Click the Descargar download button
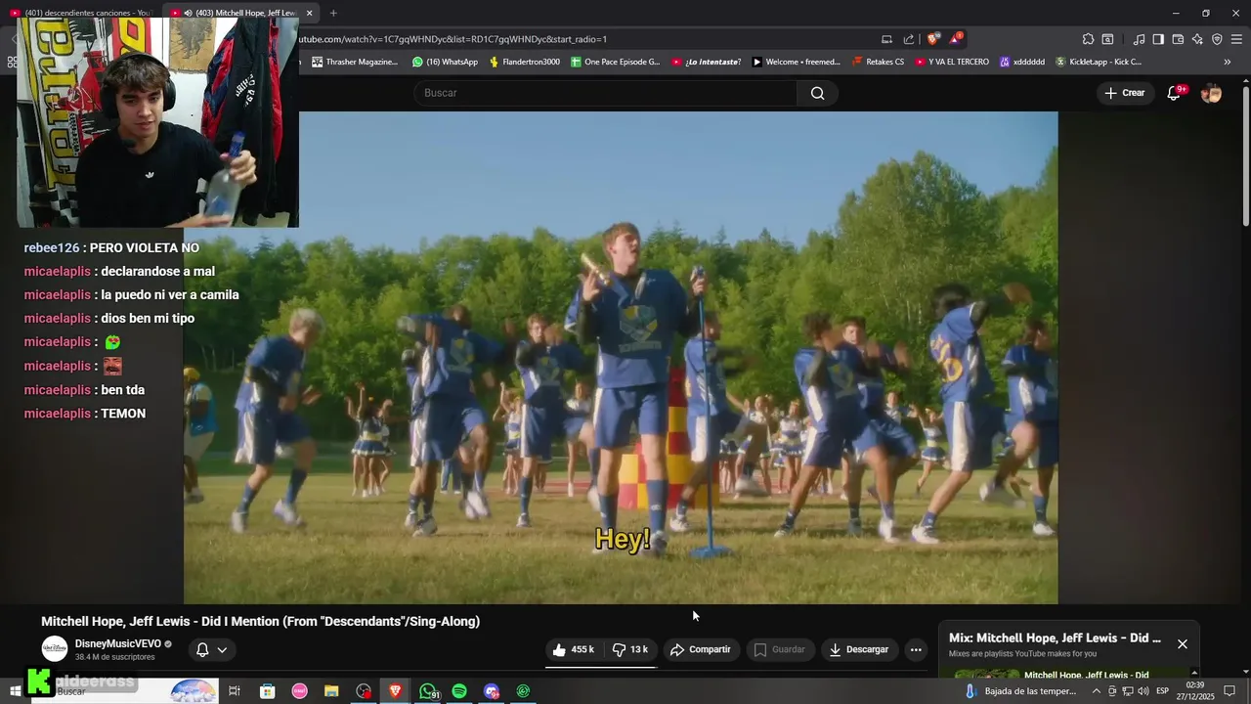The image size is (1251, 704). coord(859,649)
